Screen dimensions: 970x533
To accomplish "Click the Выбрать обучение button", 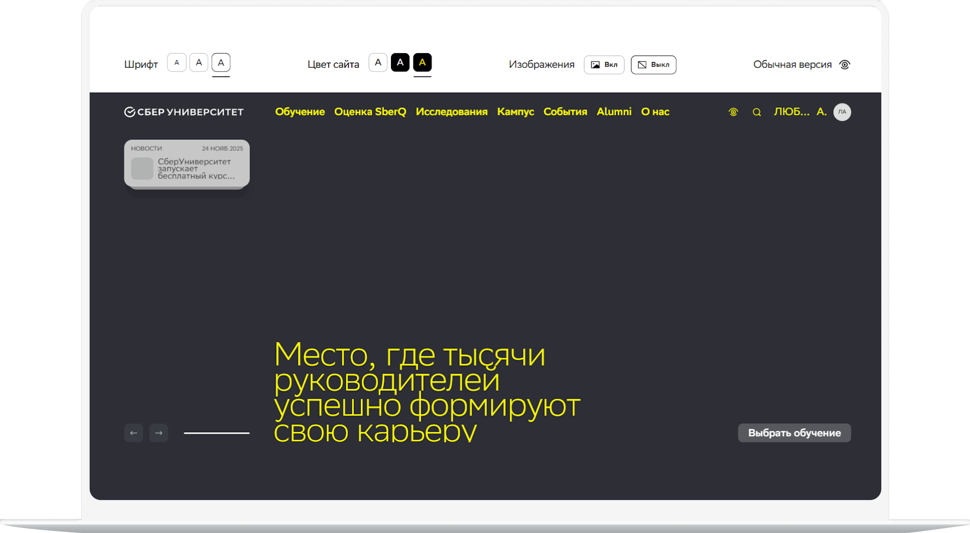I will tap(794, 433).
